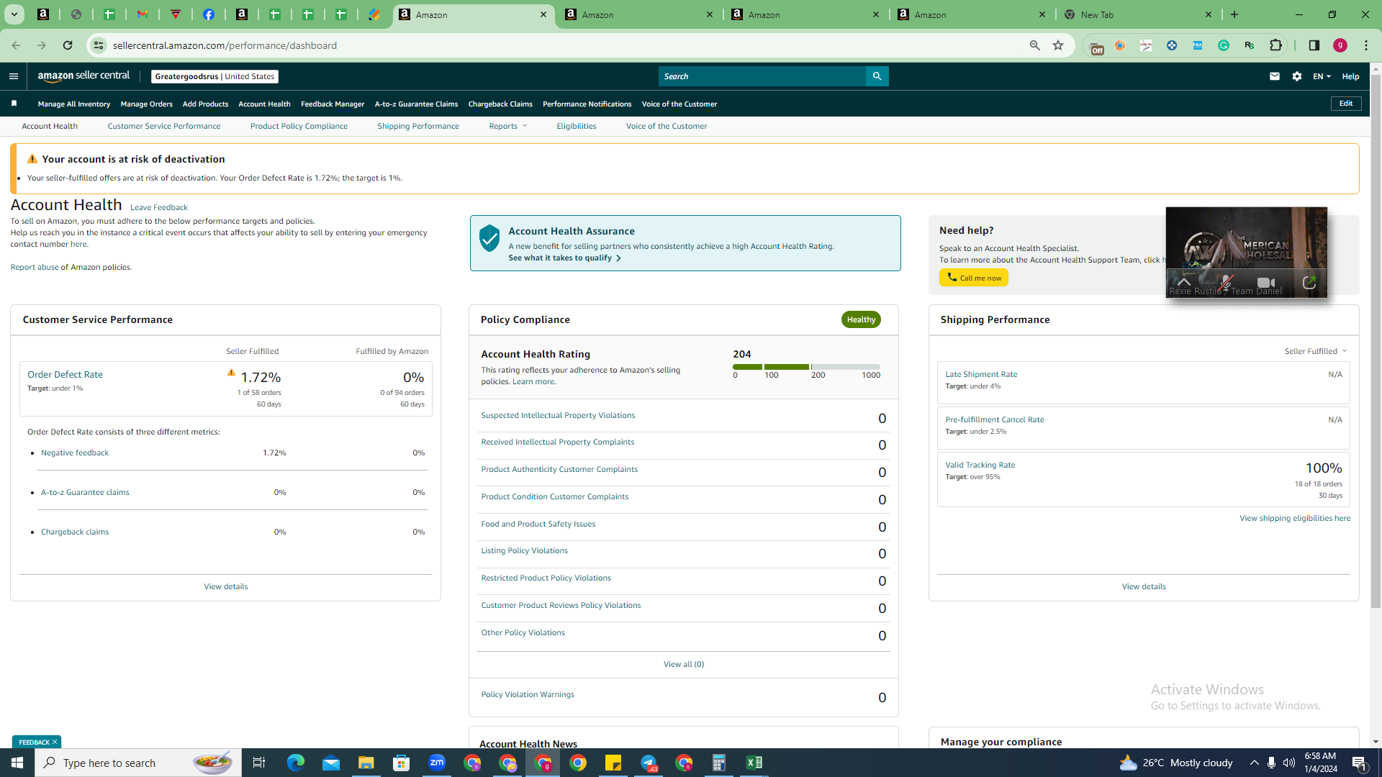Open File Explorer from the taskbar
The width and height of the screenshot is (1382, 777).
click(x=366, y=763)
